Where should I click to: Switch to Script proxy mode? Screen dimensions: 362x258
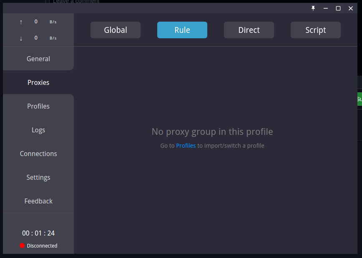tap(315, 30)
